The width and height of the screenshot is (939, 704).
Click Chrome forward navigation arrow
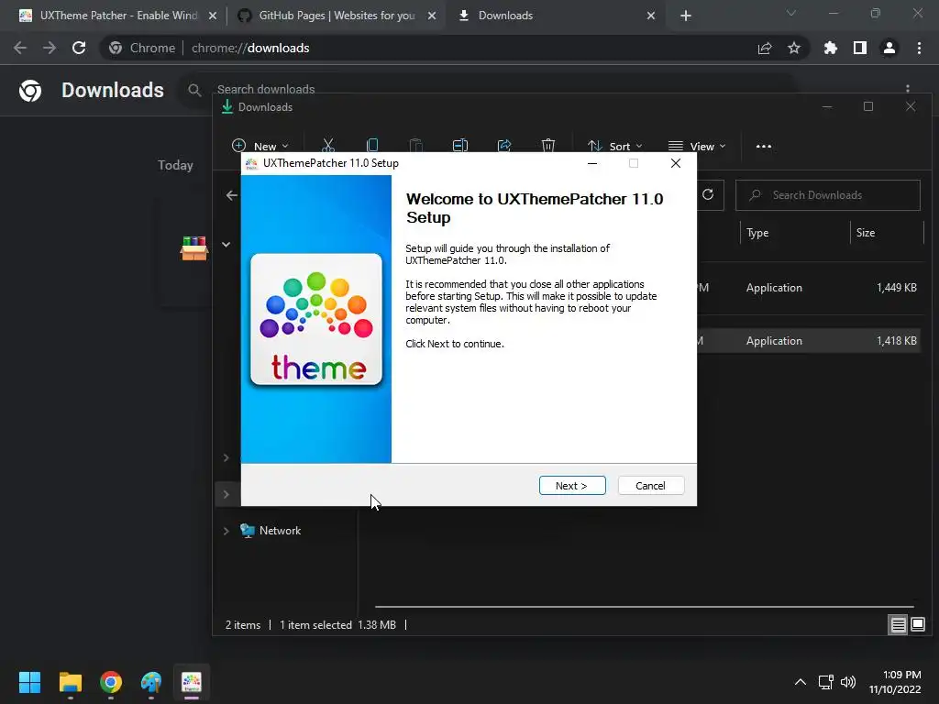pyautogui.click(x=50, y=48)
